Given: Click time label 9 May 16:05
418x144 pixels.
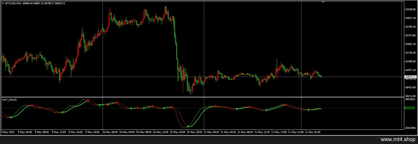Looking at the screenshot, I should (75, 132).
